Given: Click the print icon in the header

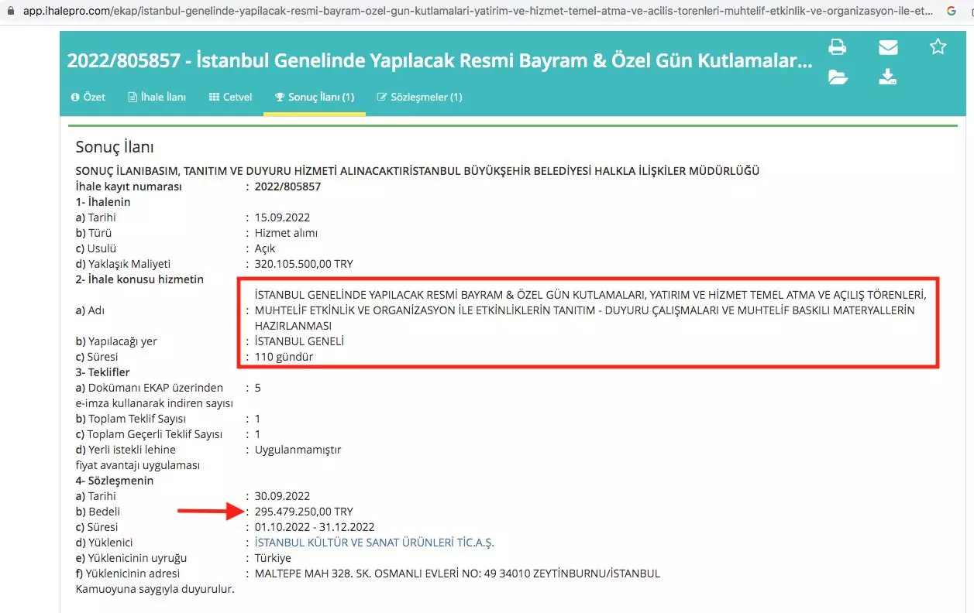Looking at the screenshot, I should click(837, 46).
